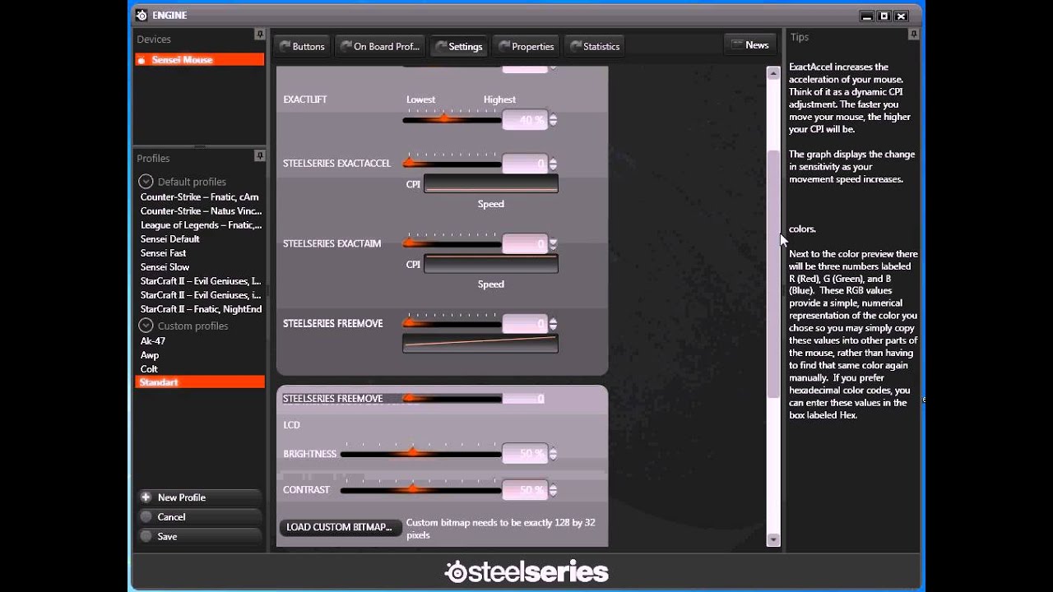Click the LCD Brightness slider
The width and height of the screenshot is (1053, 592).
click(x=420, y=453)
